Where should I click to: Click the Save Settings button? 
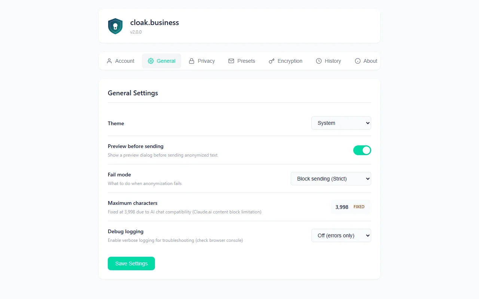[x=131, y=263]
